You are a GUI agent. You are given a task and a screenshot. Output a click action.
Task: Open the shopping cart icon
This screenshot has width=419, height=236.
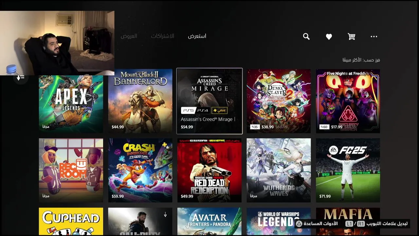tap(352, 36)
